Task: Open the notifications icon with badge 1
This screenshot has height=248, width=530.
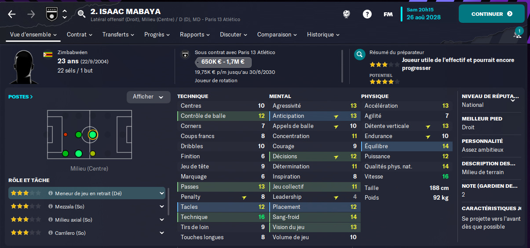Action: coord(518,34)
